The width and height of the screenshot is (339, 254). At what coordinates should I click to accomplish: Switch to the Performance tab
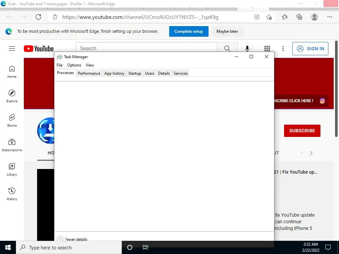[x=89, y=73]
